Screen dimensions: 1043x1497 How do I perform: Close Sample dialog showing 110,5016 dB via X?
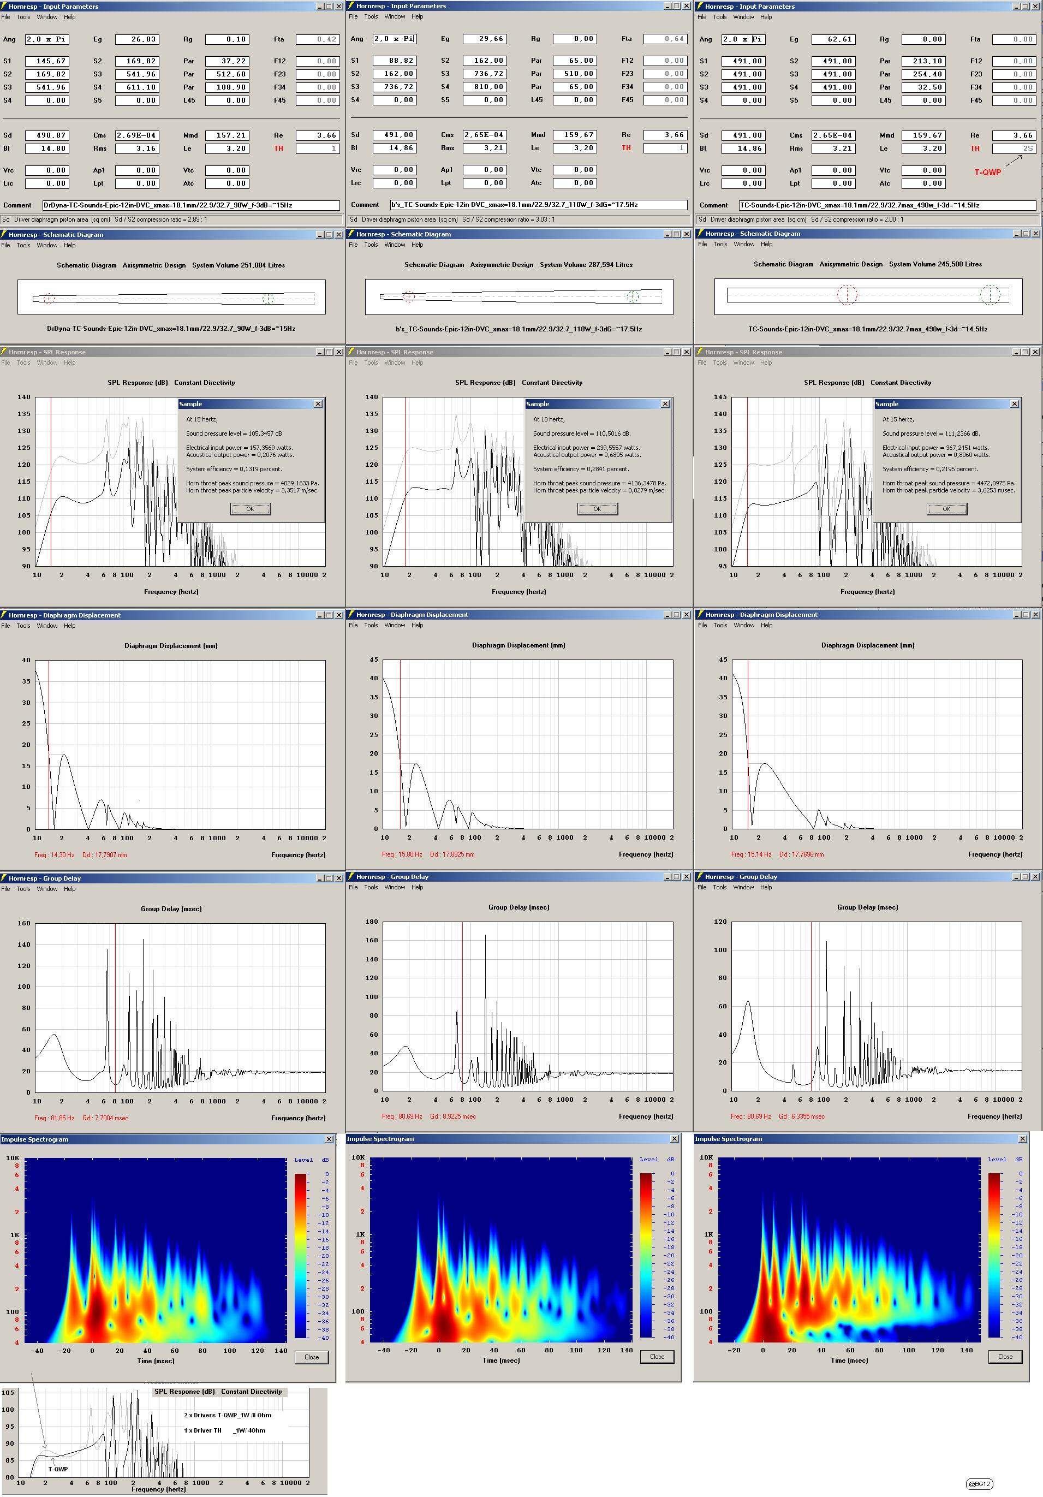tap(665, 404)
